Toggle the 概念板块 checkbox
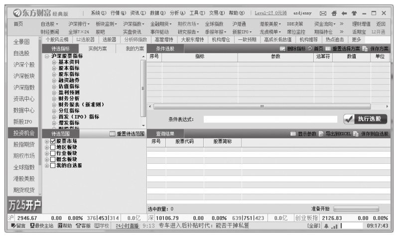 [x=53, y=159]
